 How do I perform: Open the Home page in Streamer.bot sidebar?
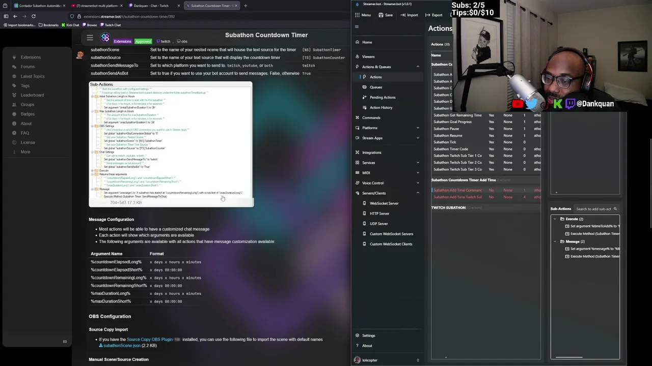click(x=367, y=42)
